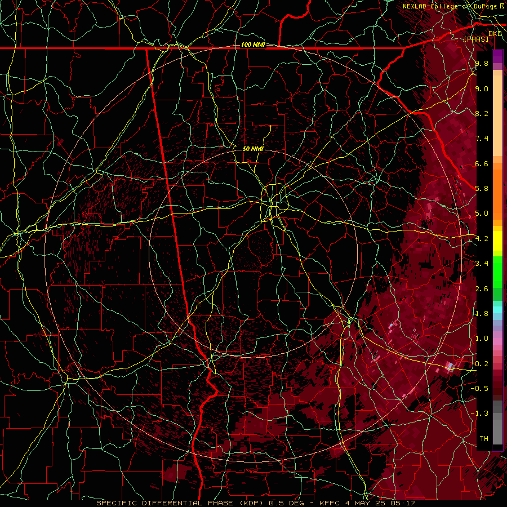
Task: Click the 1.8 scale label
Action: (x=482, y=314)
